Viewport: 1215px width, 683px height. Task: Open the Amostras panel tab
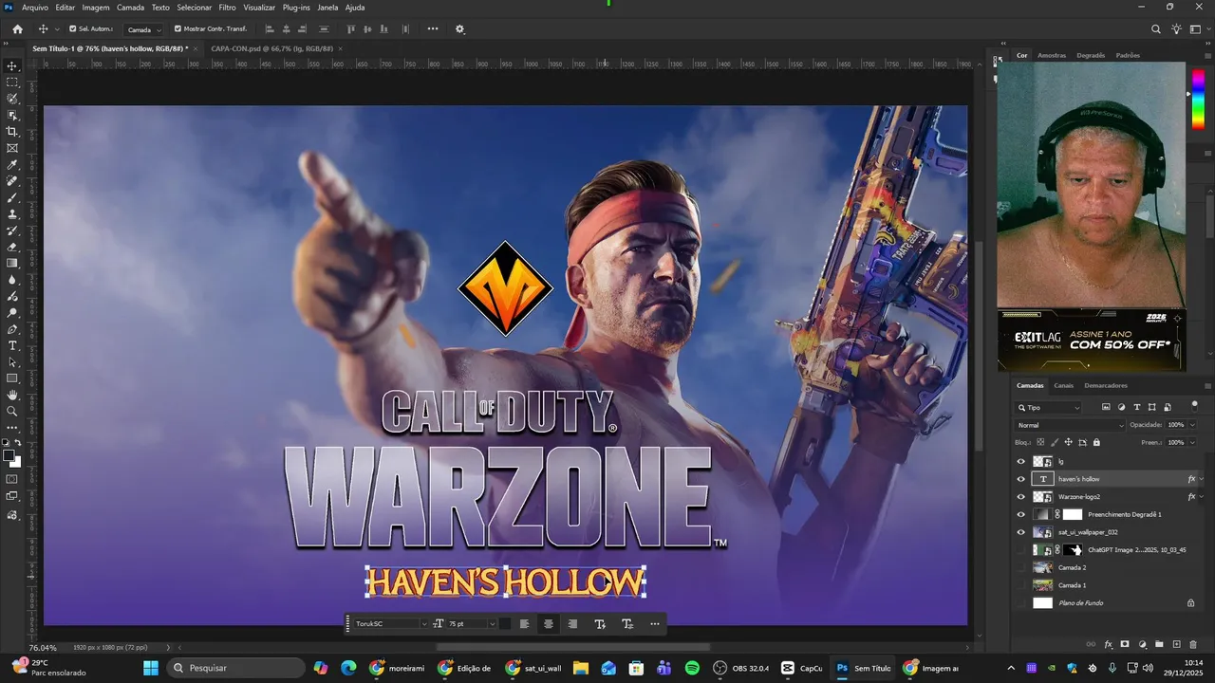1052,55
